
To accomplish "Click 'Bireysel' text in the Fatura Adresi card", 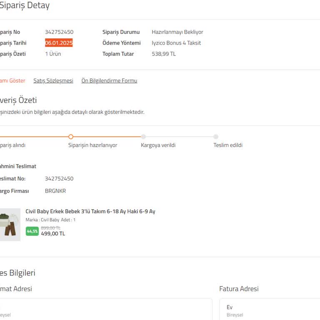I will click(235, 315).
